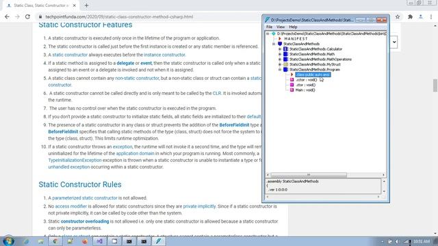Open the 'event' link in item 4

(146, 63)
